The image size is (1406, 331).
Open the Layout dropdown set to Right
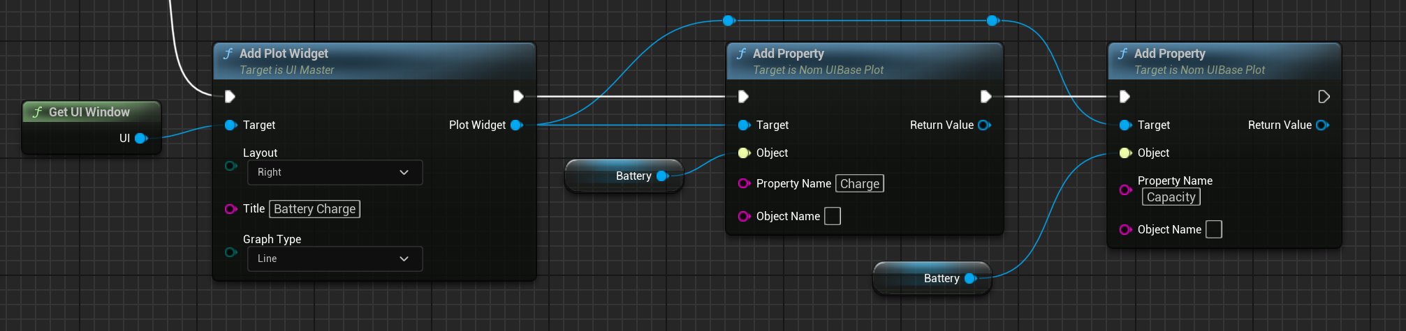click(335, 172)
